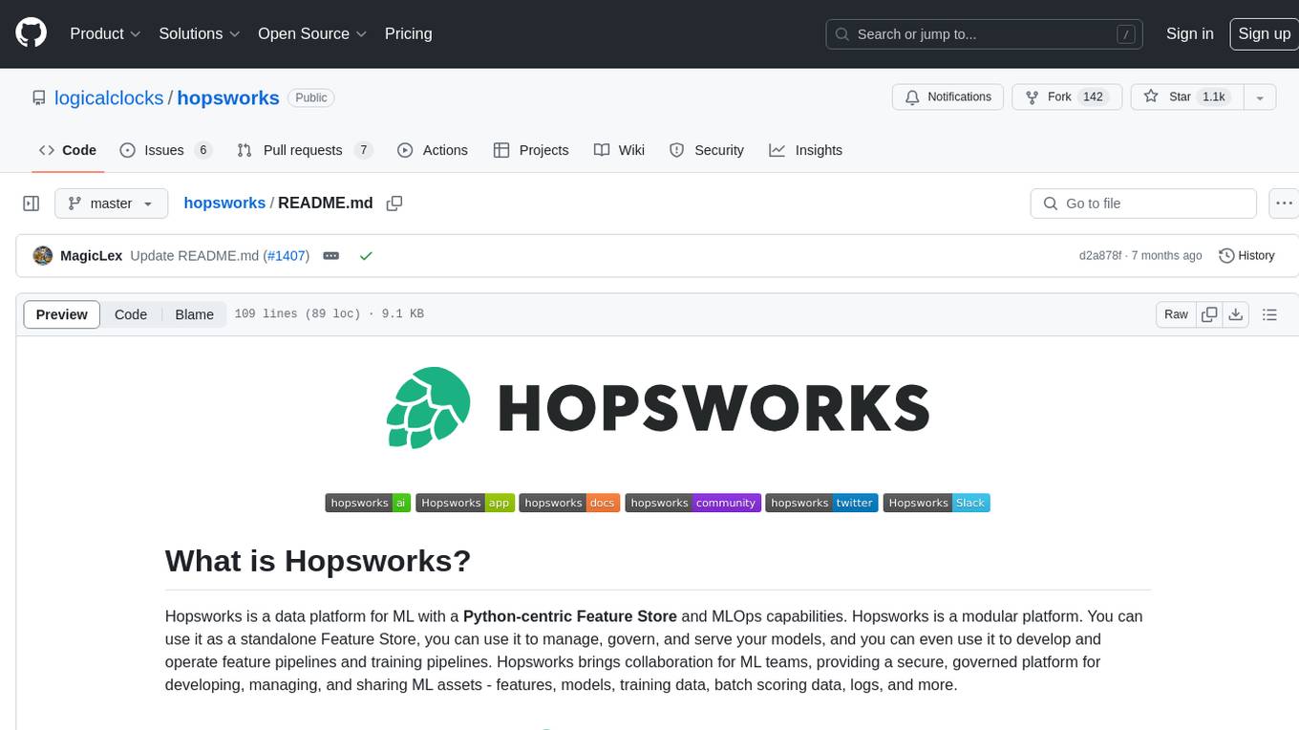Viewport: 1299px width, 730px height.
Task: Expand the file tree side panel
Action: point(32,204)
